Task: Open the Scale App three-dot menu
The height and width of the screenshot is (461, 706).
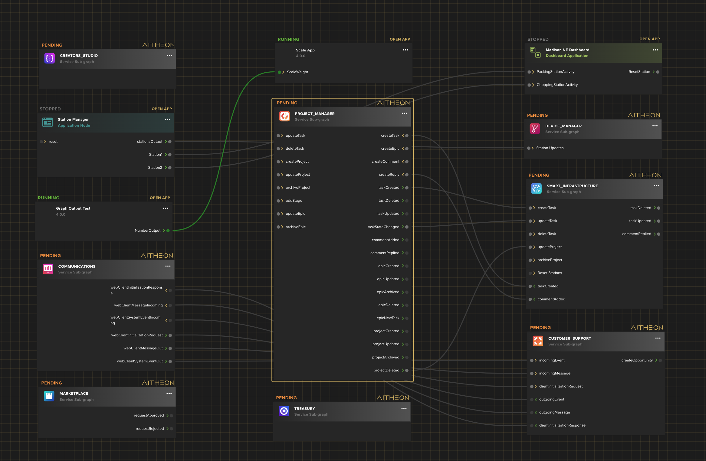Action: pos(406,50)
